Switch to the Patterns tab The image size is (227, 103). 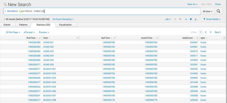coord(23,25)
